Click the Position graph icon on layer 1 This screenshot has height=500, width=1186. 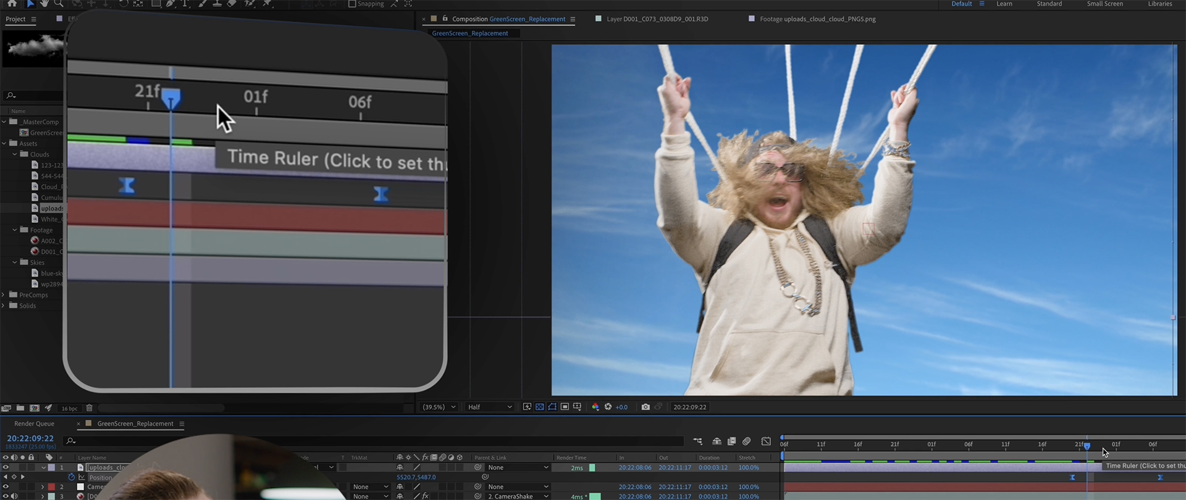coord(82,477)
